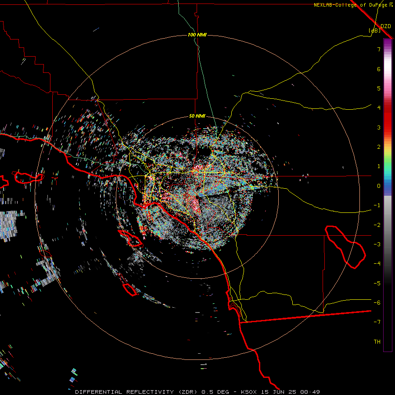Click the color scale value -6

point(377,303)
